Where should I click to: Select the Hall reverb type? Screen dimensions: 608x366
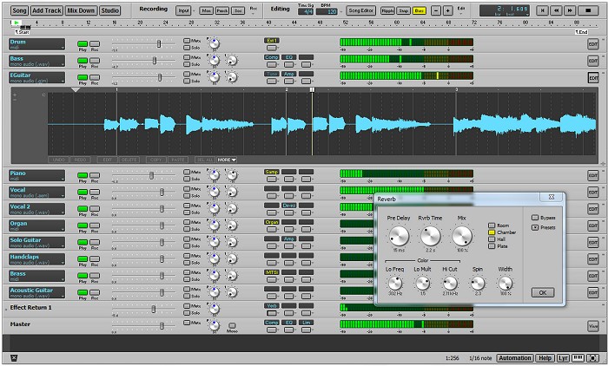pyautogui.click(x=492, y=239)
